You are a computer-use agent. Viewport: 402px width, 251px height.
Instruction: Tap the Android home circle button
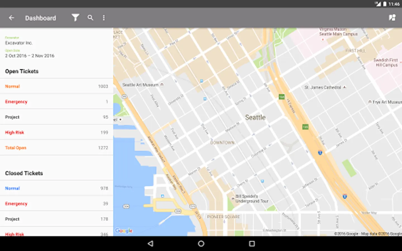click(201, 243)
